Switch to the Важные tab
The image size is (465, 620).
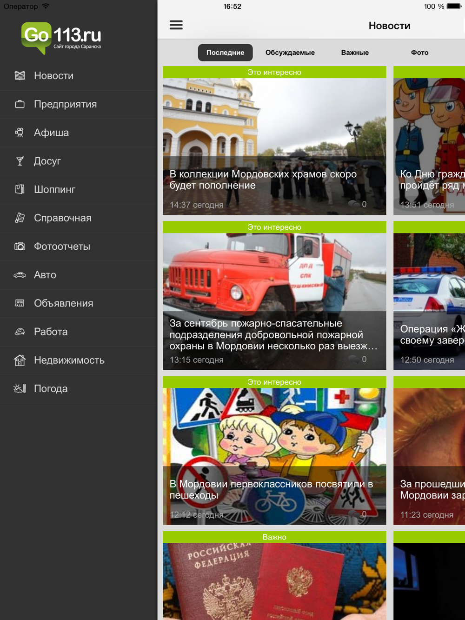(x=355, y=53)
